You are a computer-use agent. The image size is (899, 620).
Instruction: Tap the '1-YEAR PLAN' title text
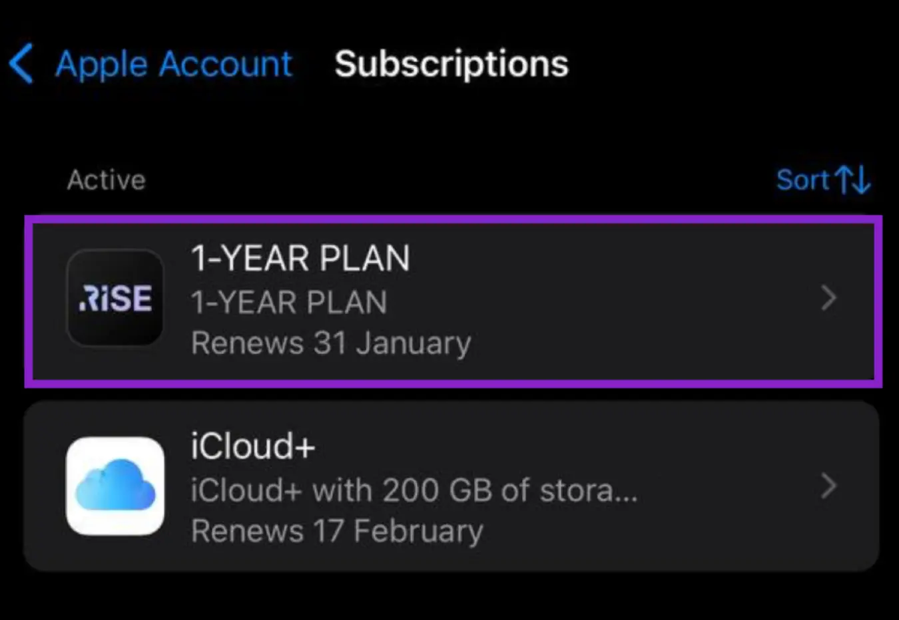300,259
